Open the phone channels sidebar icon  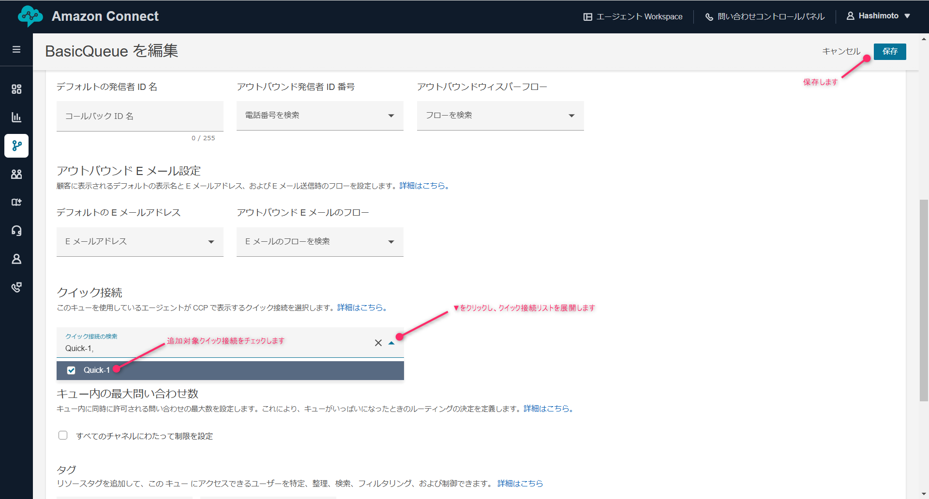click(16, 287)
